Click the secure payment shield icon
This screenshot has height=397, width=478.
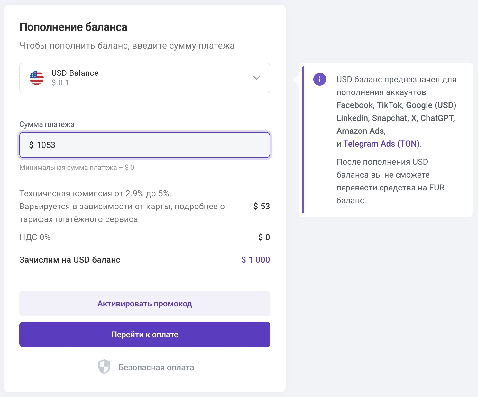104,367
